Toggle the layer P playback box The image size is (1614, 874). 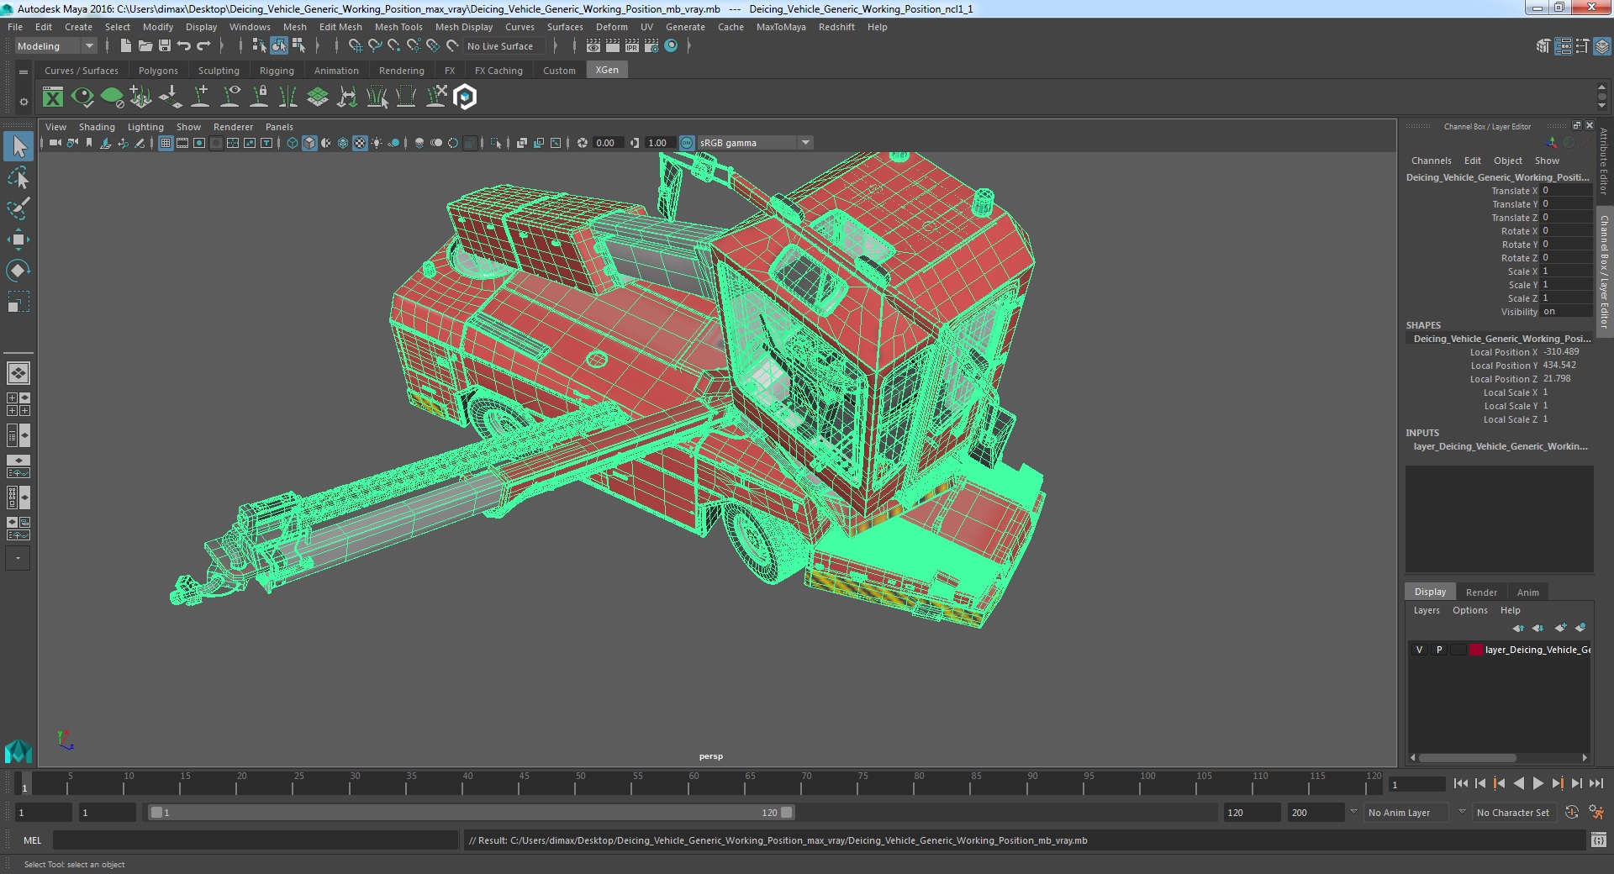1439,650
